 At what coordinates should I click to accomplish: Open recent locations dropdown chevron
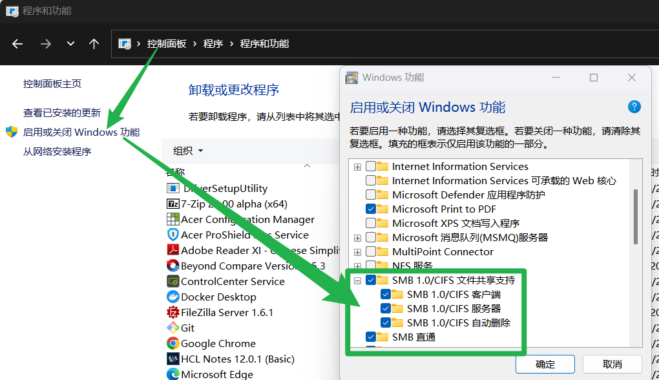click(x=70, y=43)
